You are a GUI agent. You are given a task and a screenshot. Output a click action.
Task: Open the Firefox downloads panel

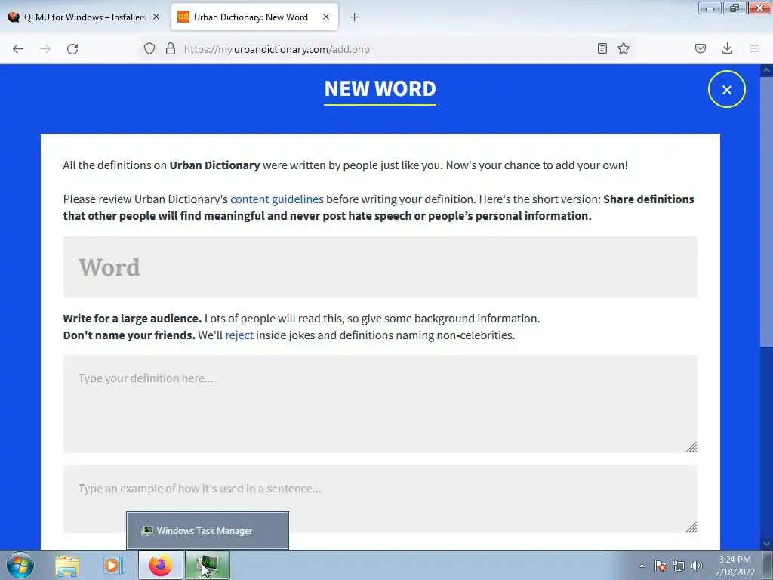727,48
